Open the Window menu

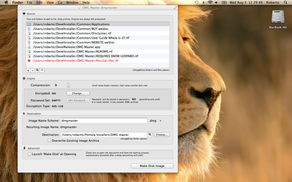pyautogui.click(x=72, y=3)
